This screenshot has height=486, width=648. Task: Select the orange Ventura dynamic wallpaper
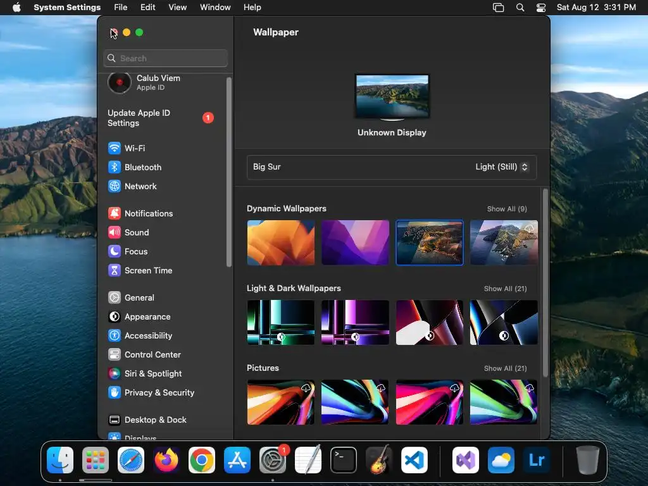(280, 242)
